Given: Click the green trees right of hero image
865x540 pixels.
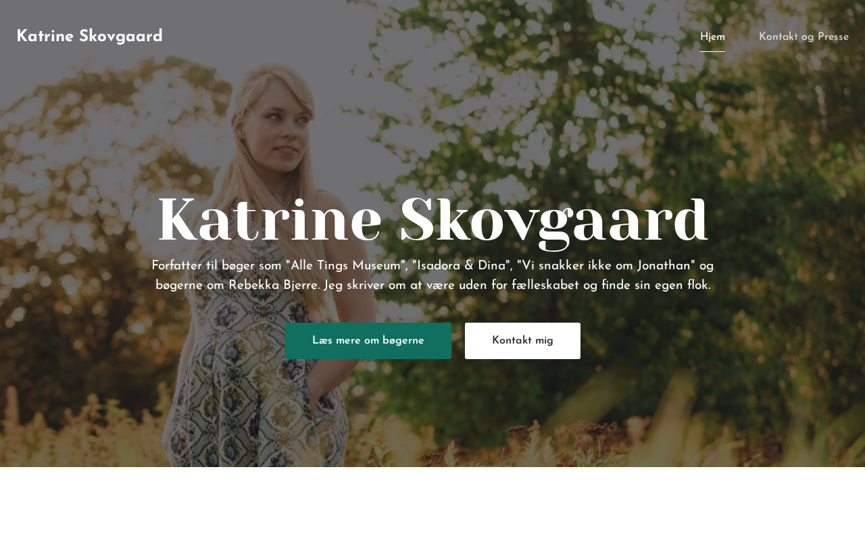Looking at the screenshot, I should pyautogui.click(x=777, y=202).
